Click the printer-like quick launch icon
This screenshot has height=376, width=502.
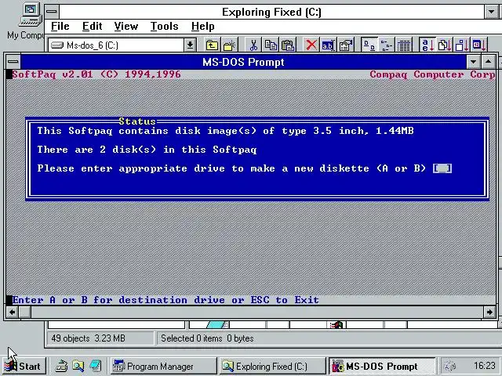(x=61, y=366)
